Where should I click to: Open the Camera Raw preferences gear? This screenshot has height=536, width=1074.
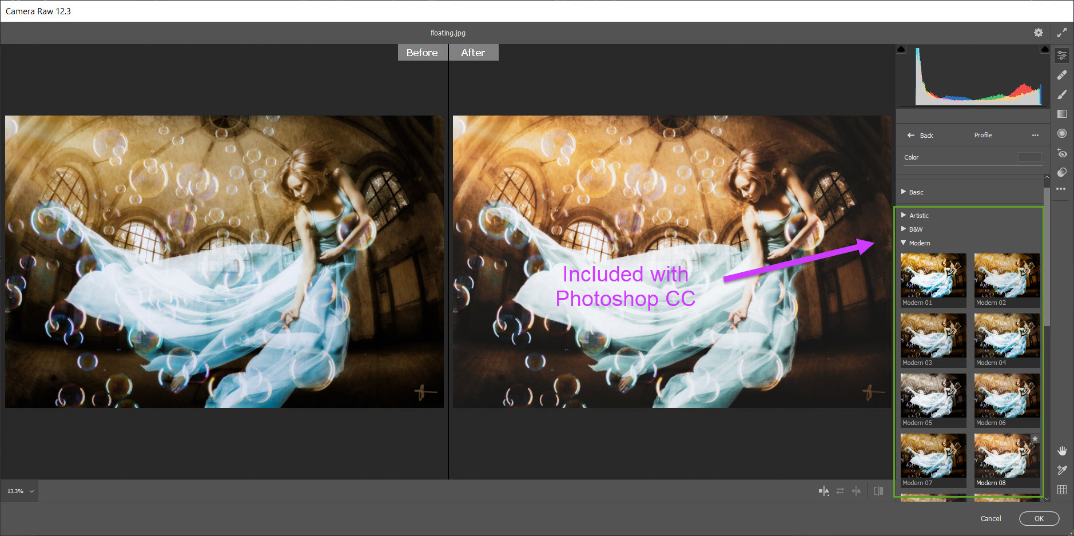(1039, 33)
